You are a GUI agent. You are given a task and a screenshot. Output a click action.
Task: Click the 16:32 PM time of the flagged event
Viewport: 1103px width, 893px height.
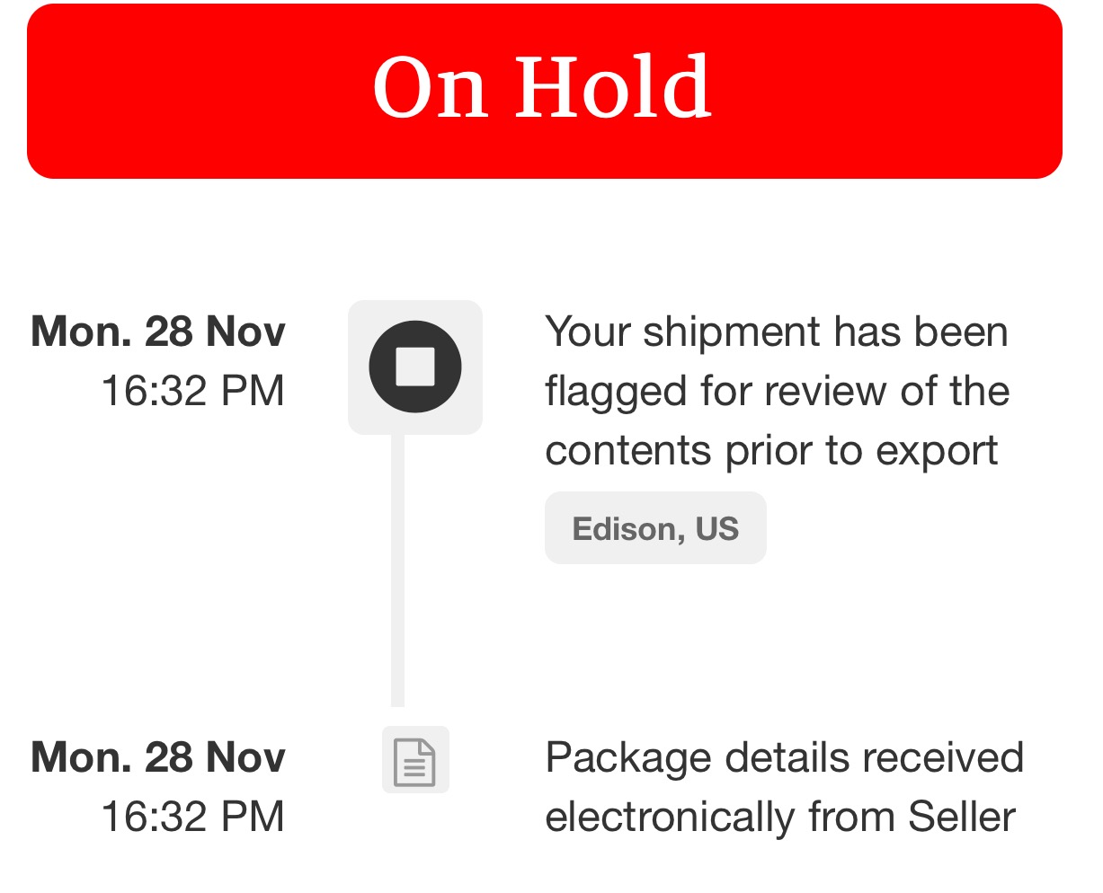click(192, 391)
